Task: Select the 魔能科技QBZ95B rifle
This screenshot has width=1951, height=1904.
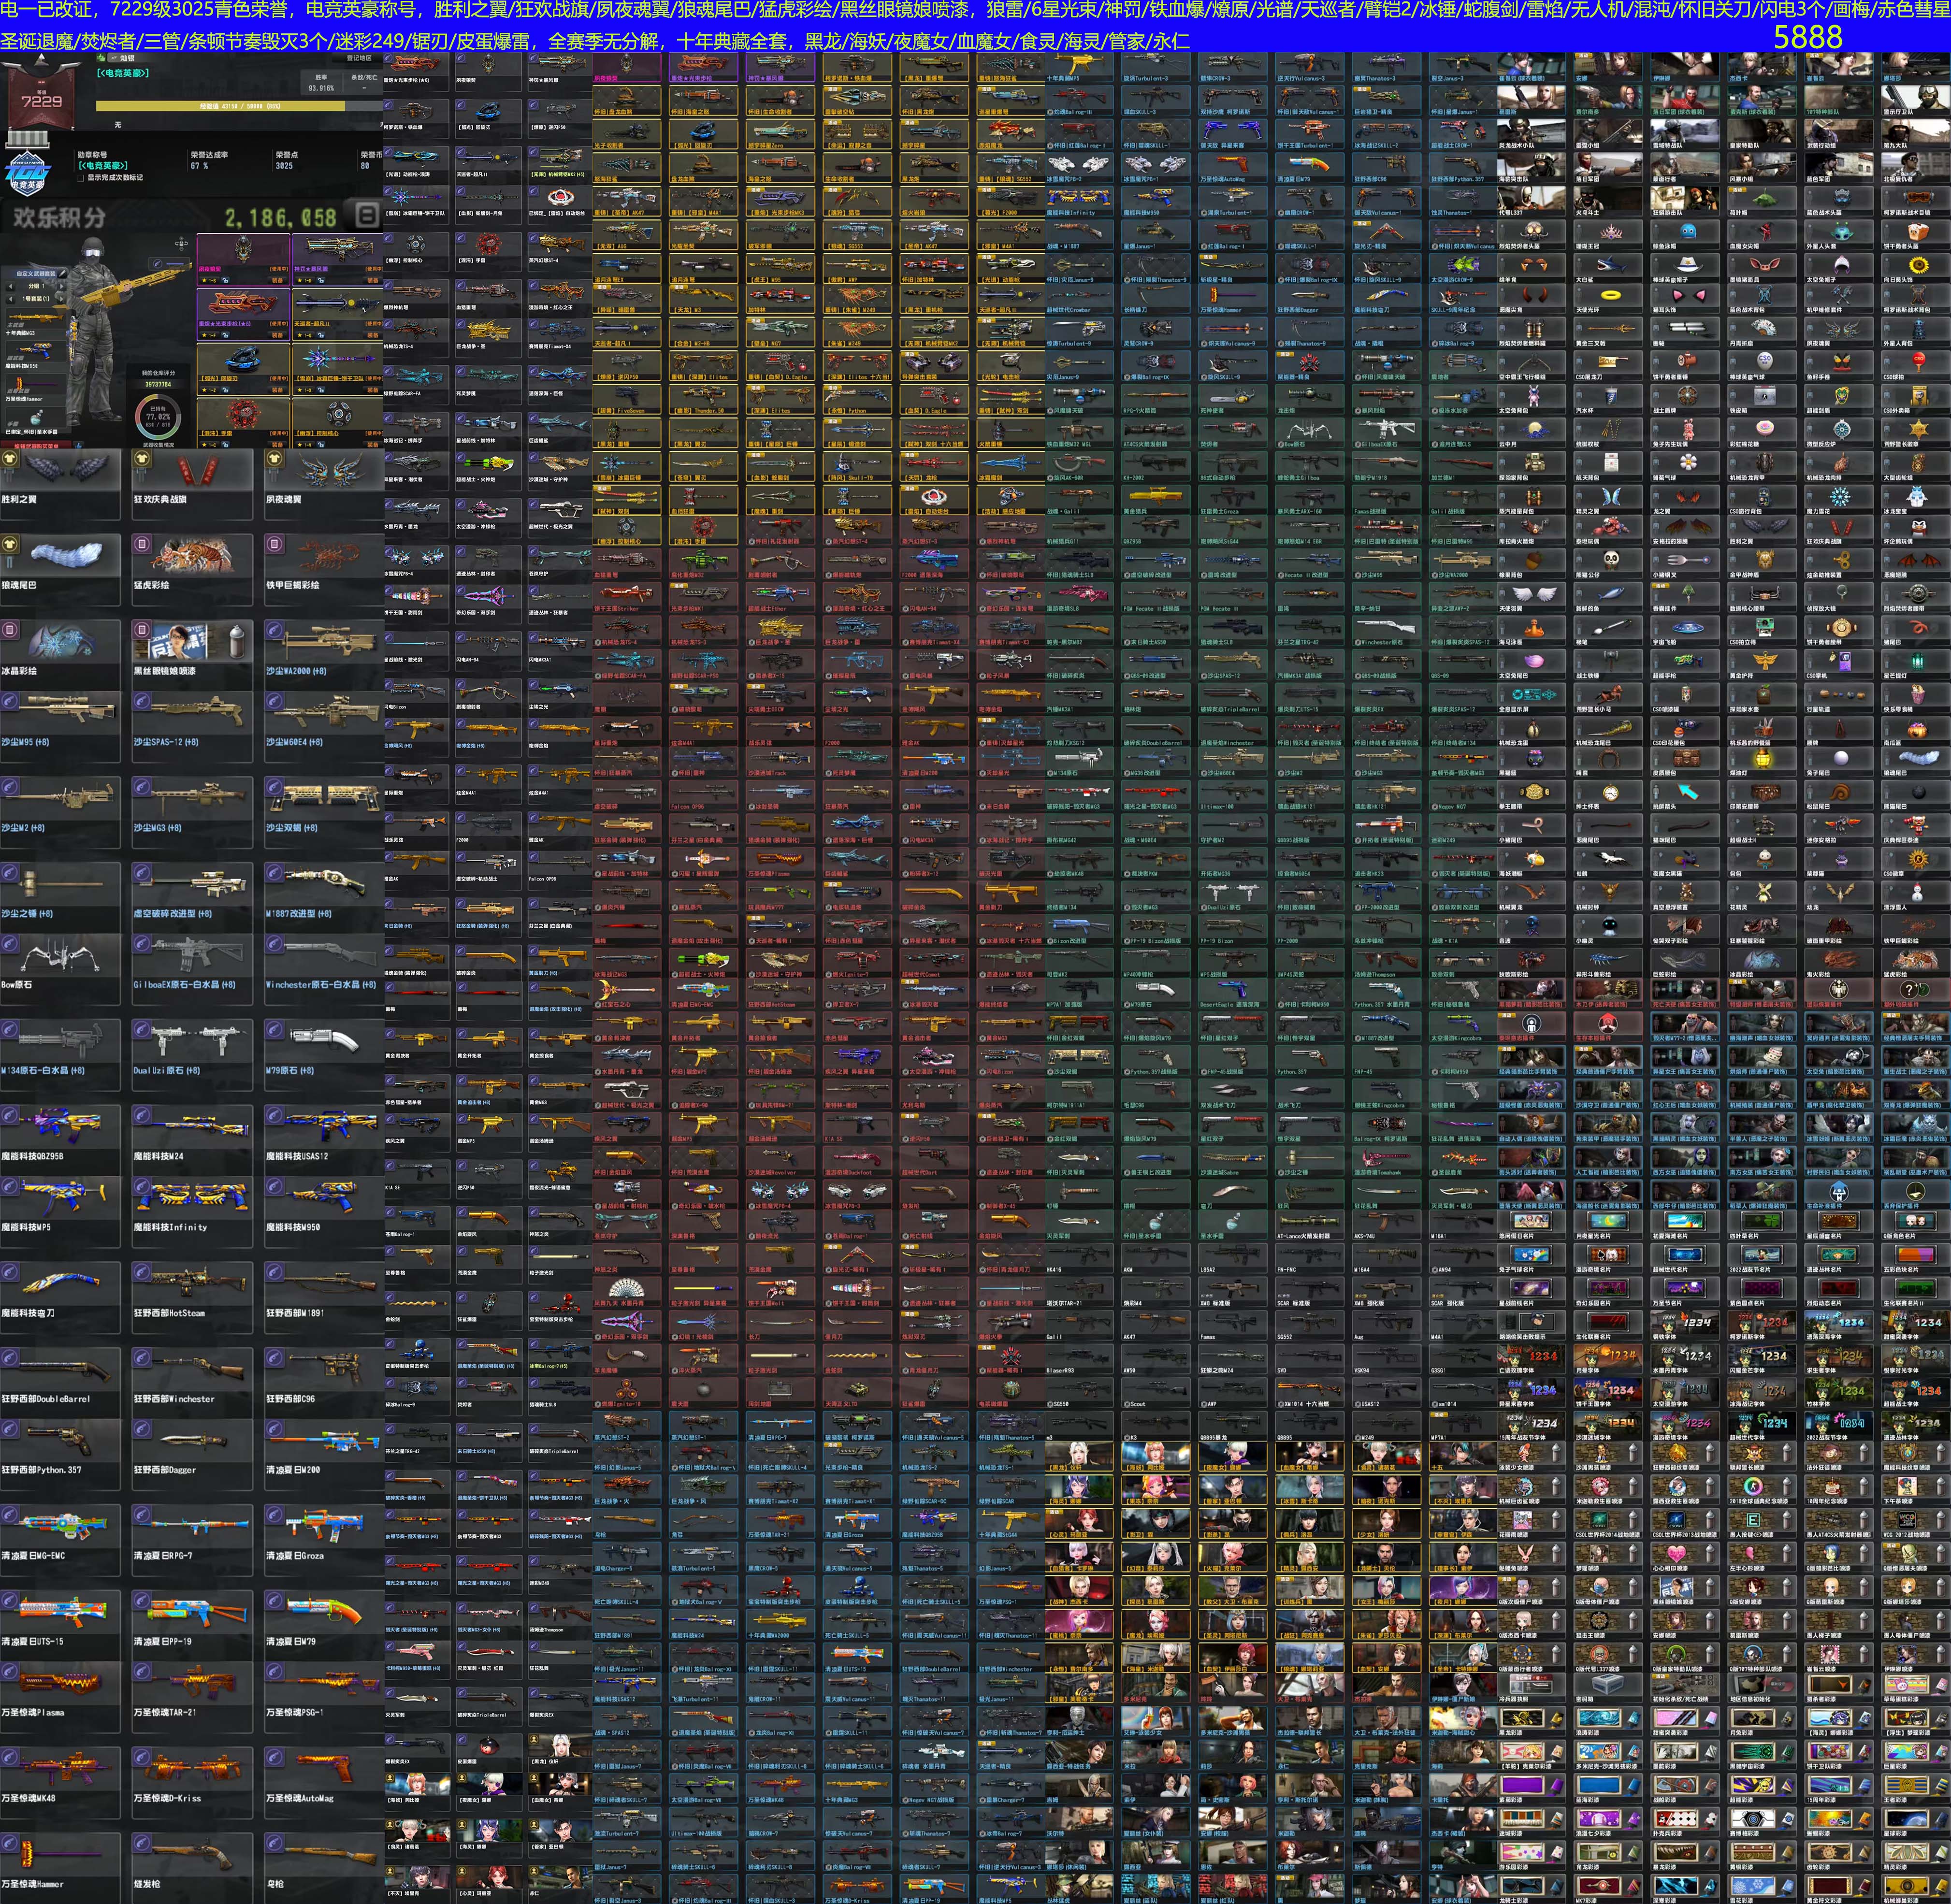Action: 60,1141
